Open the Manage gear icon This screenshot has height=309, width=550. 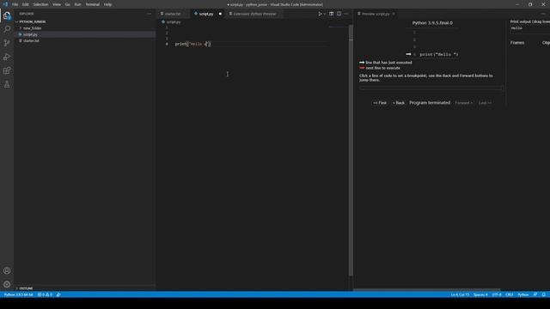coord(7,284)
